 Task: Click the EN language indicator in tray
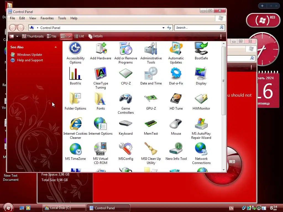click(x=231, y=208)
